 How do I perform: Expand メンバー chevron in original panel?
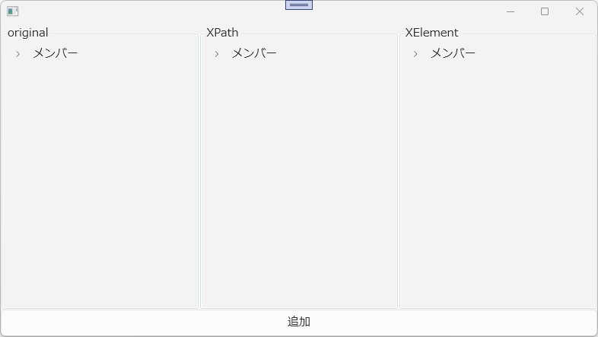(18, 54)
